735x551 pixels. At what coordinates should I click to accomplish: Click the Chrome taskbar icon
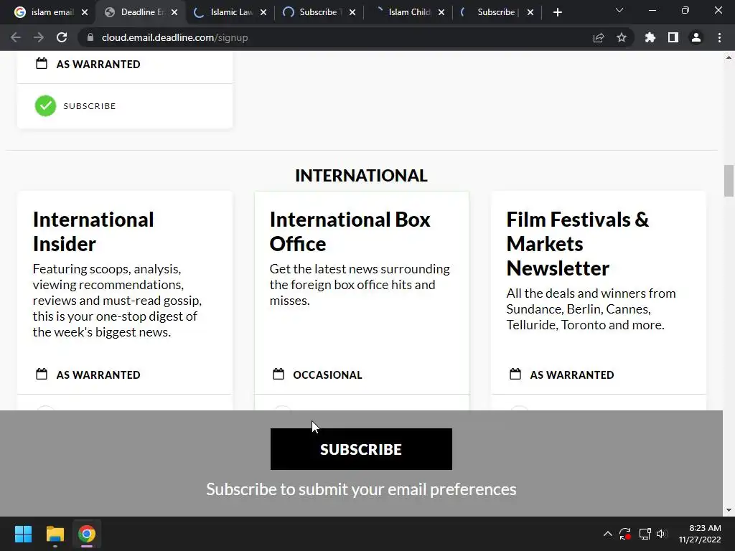point(87,534)
